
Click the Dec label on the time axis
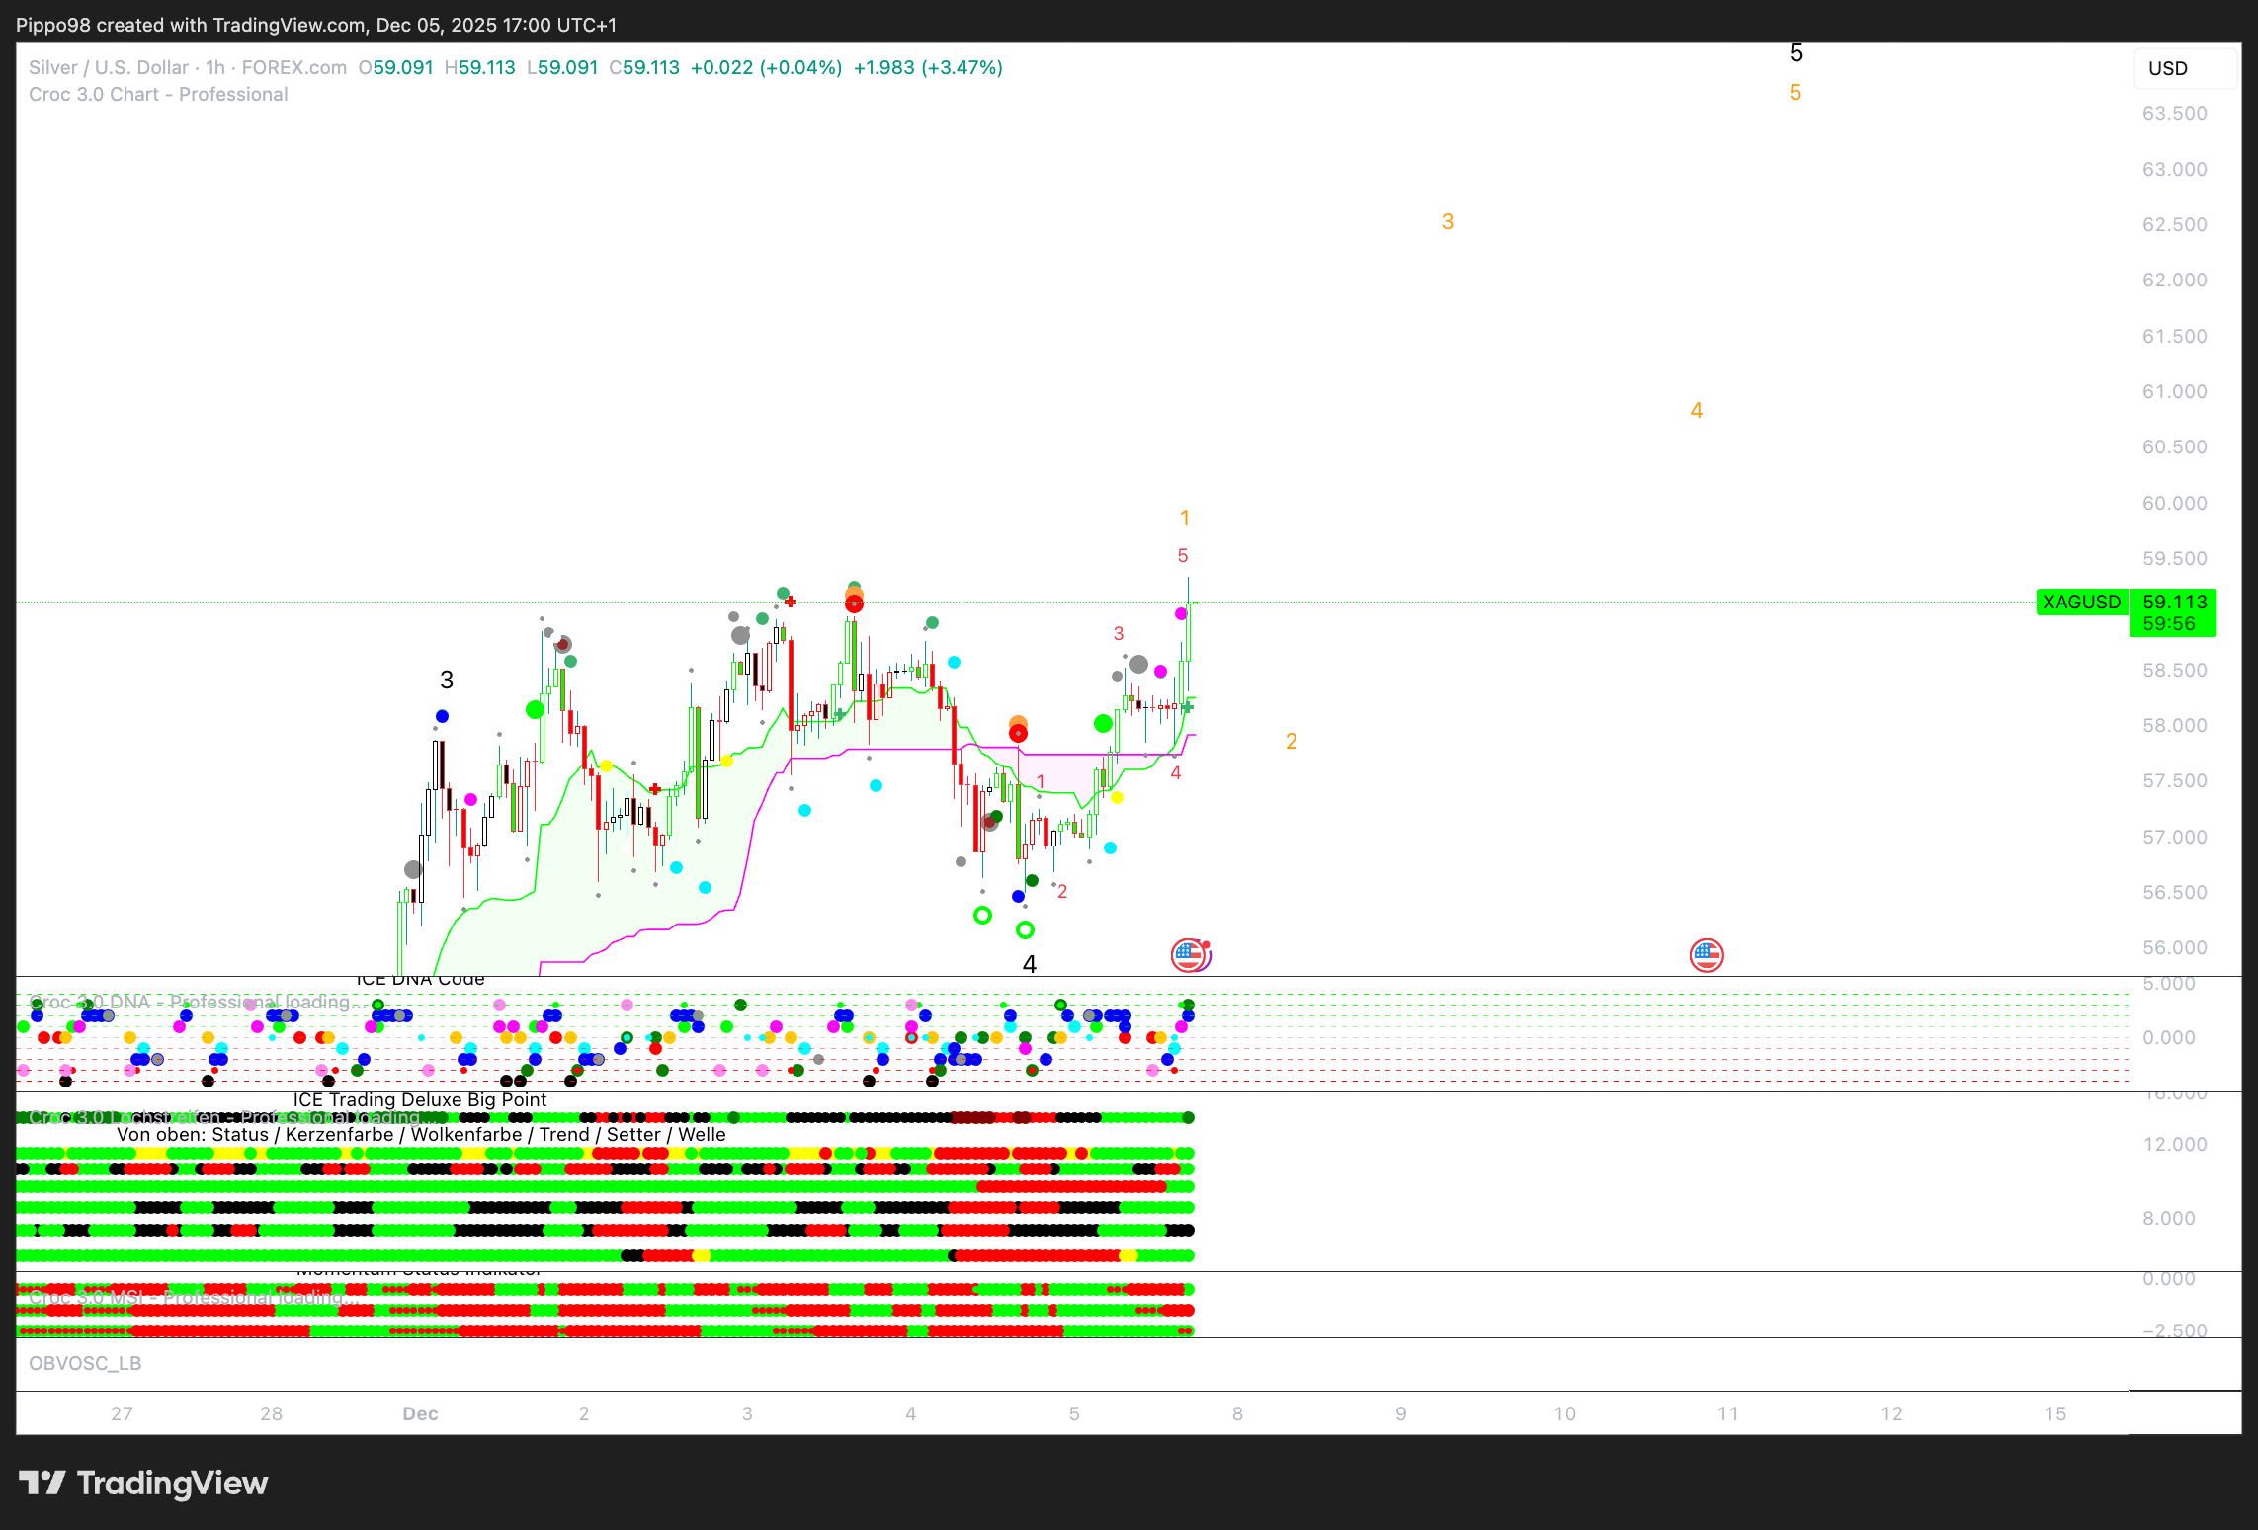(420, 1413)
